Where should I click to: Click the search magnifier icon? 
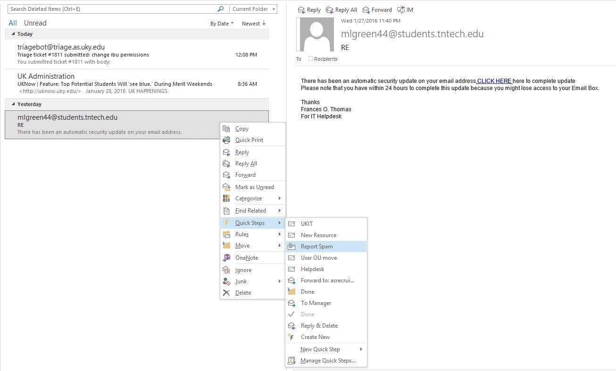click(x=220, y=9)
